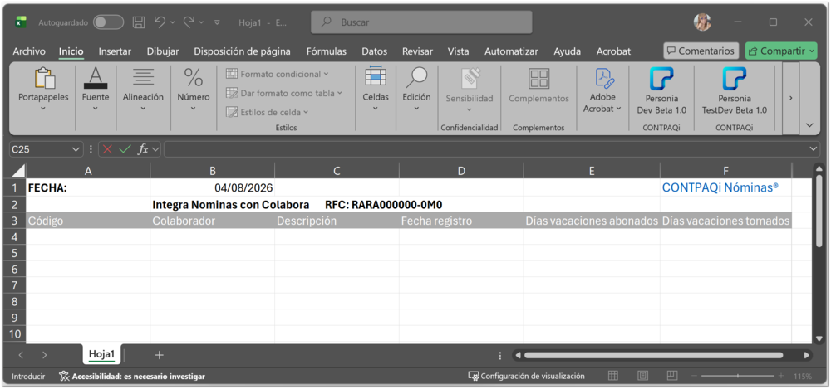Image resolution: width=831 pixels, height=389 pixels.
Task: Open the Name Box dropdown arrow
Action: pyautogui.click(x=75, y=150)
